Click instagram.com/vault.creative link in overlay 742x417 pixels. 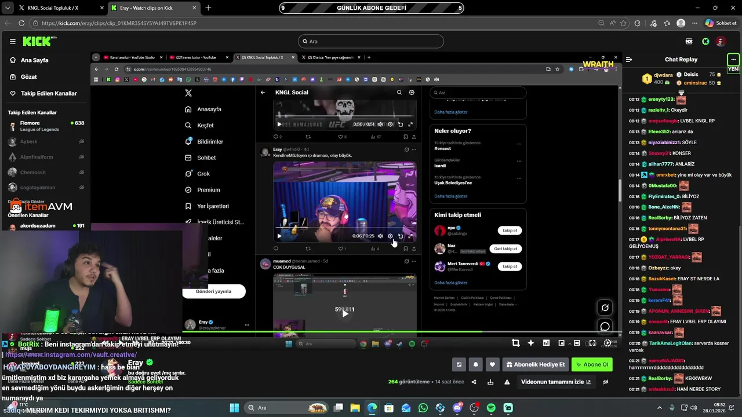71,354
